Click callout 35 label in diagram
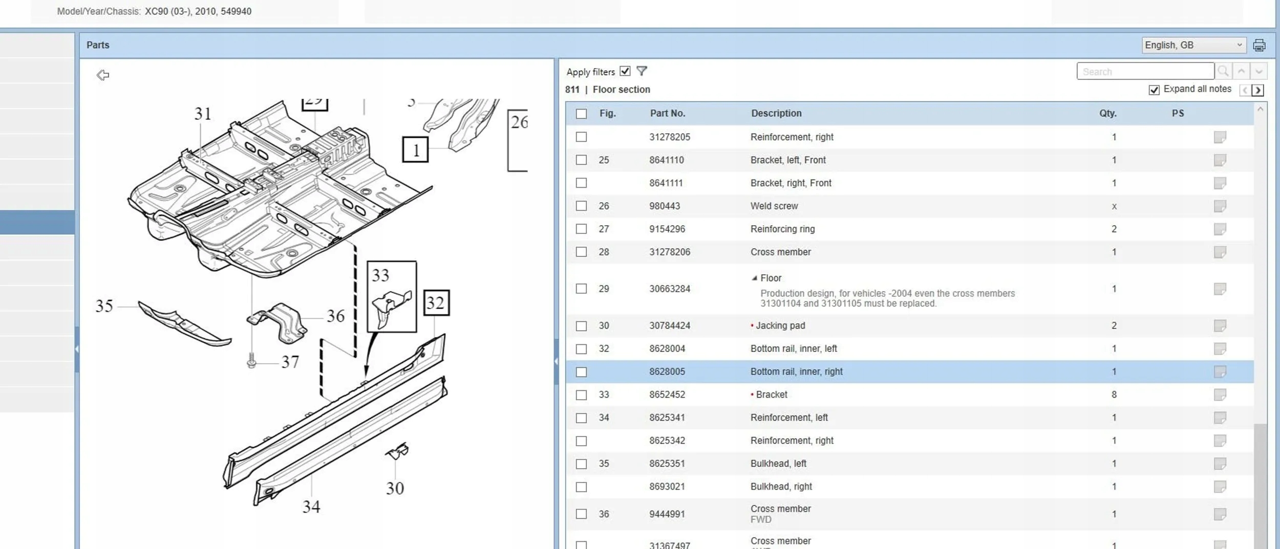The height and width of the screenshot is (549, 1280). [x=104, y=306]
